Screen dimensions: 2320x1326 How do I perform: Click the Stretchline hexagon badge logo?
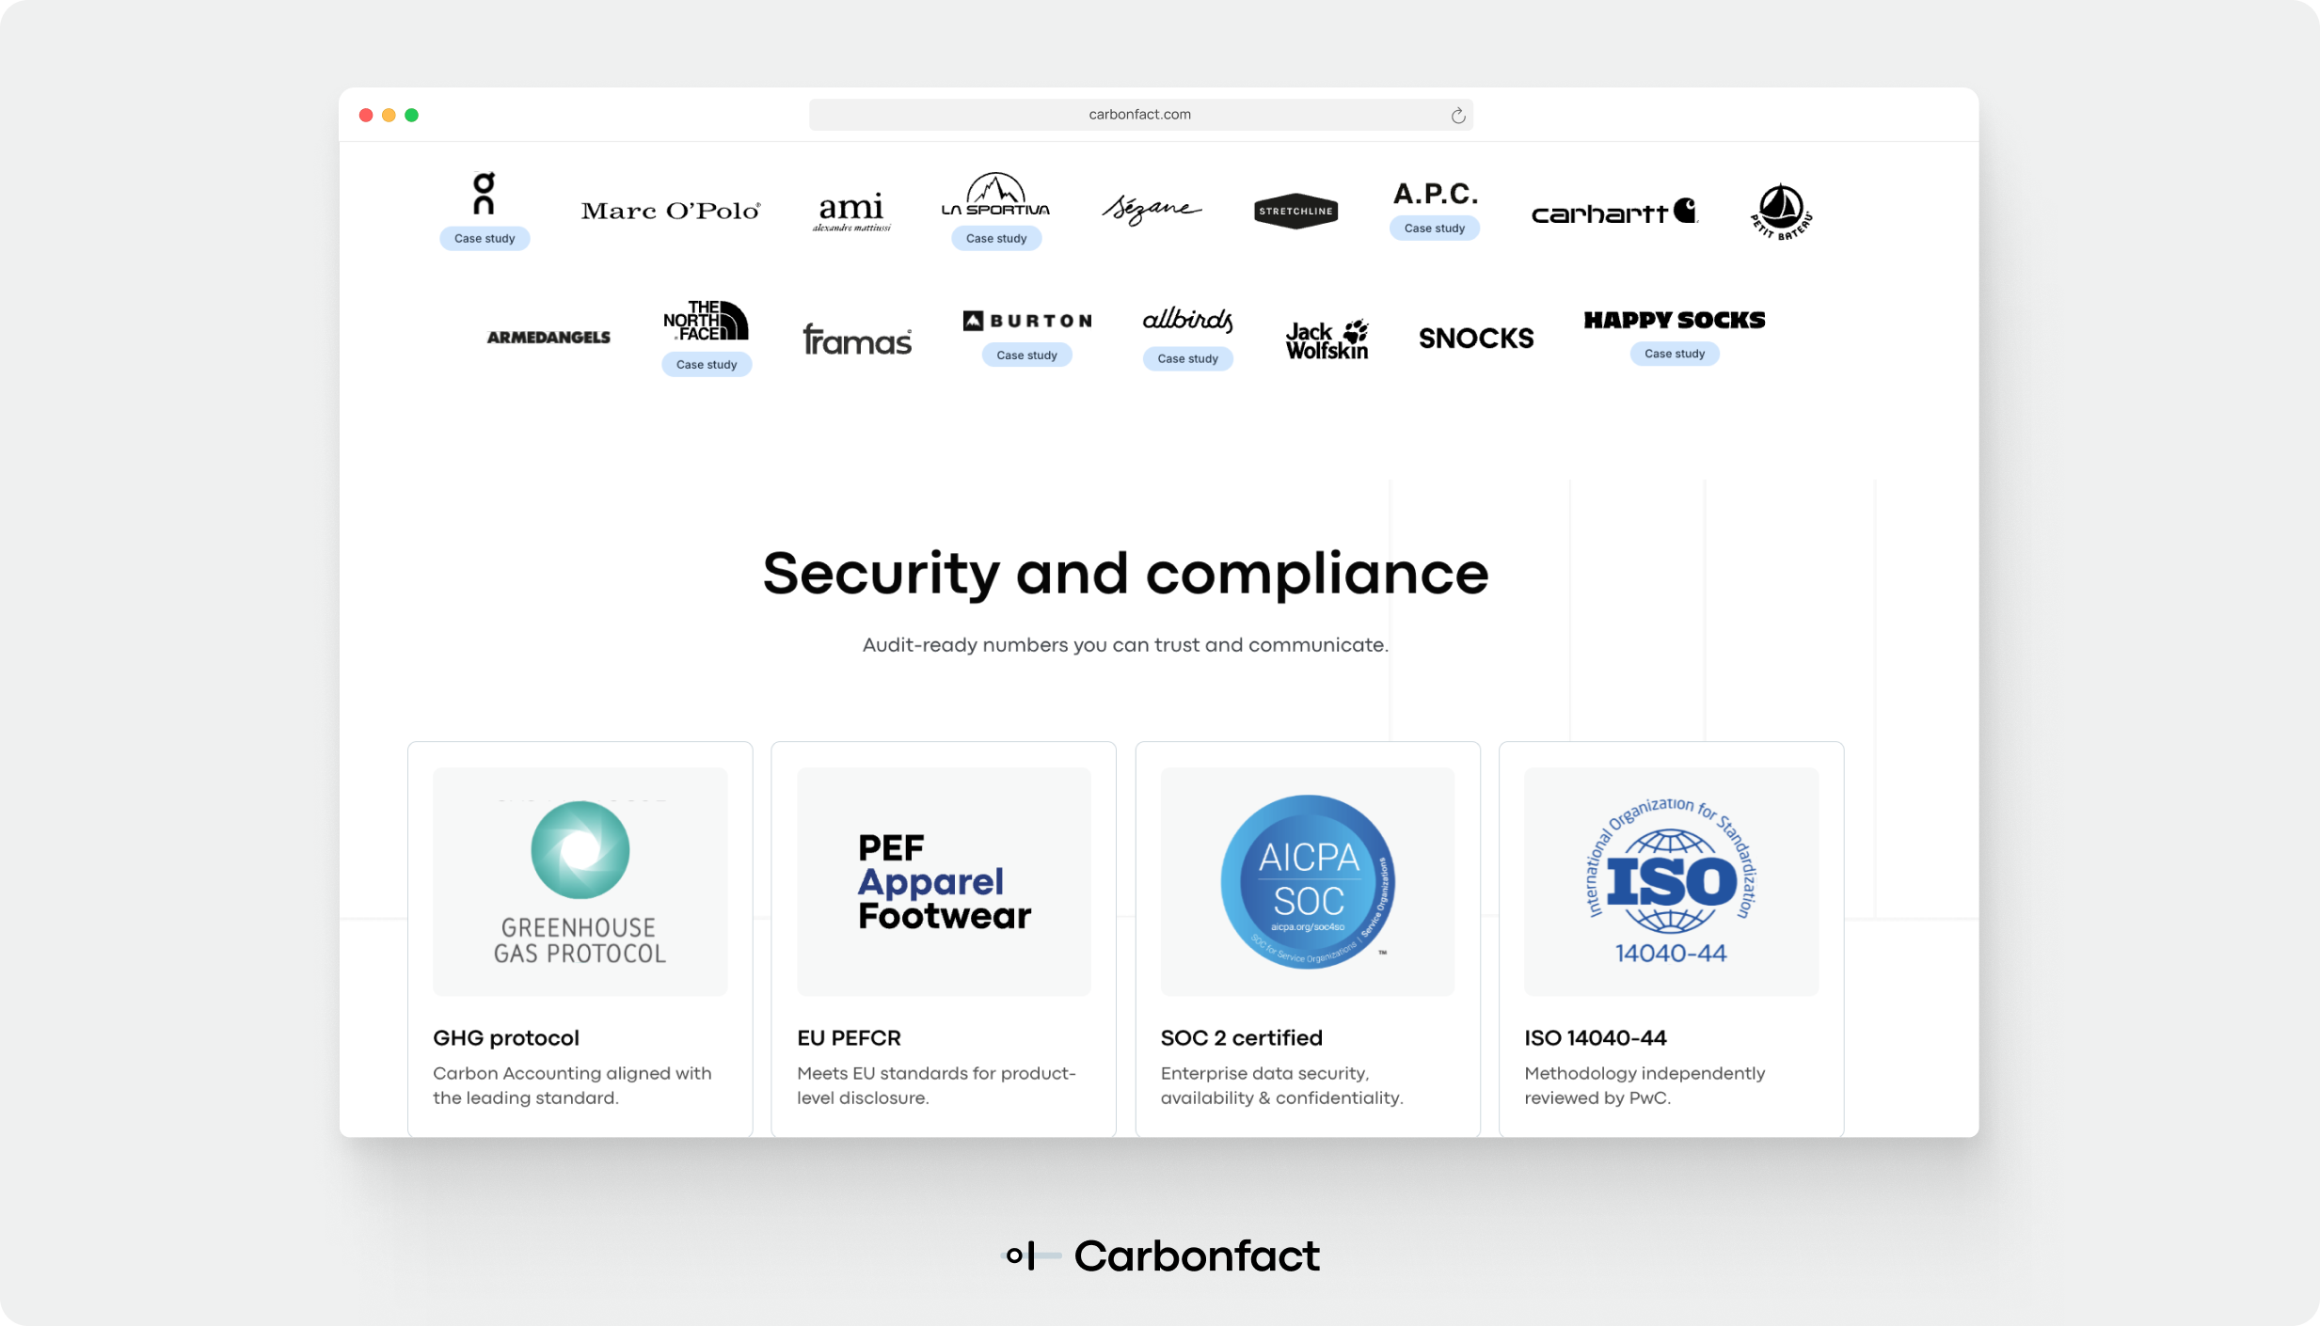click(1295, 211)
